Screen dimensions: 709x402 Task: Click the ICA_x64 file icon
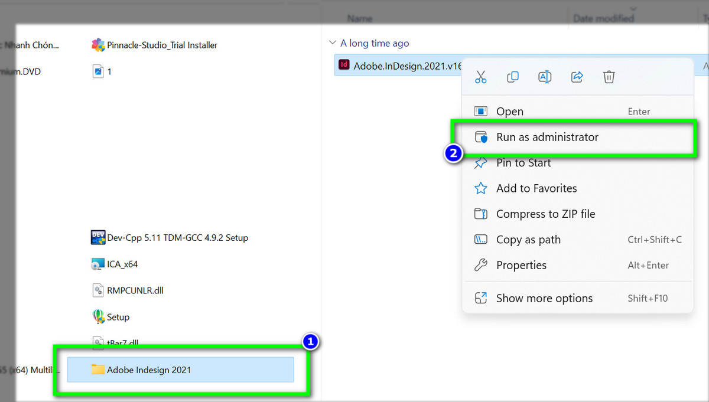[98, 264]
